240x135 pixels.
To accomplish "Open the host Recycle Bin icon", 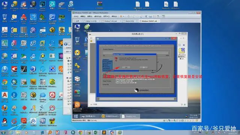I will click(4, 17).
